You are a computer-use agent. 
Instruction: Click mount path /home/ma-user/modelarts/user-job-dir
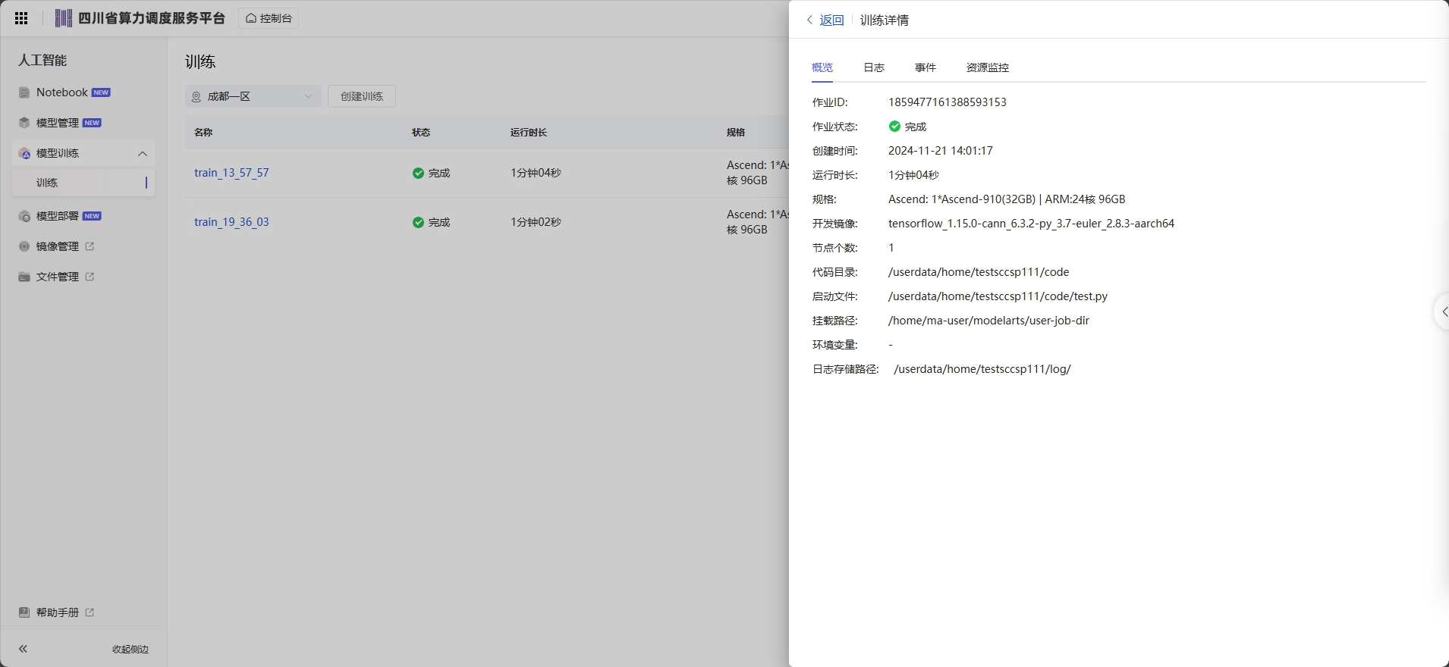click(989, 321)
